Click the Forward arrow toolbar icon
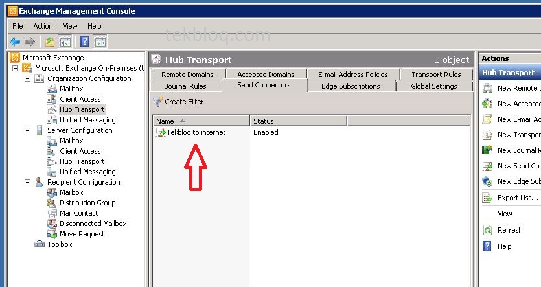541x287 pixels. click(30, 41)
